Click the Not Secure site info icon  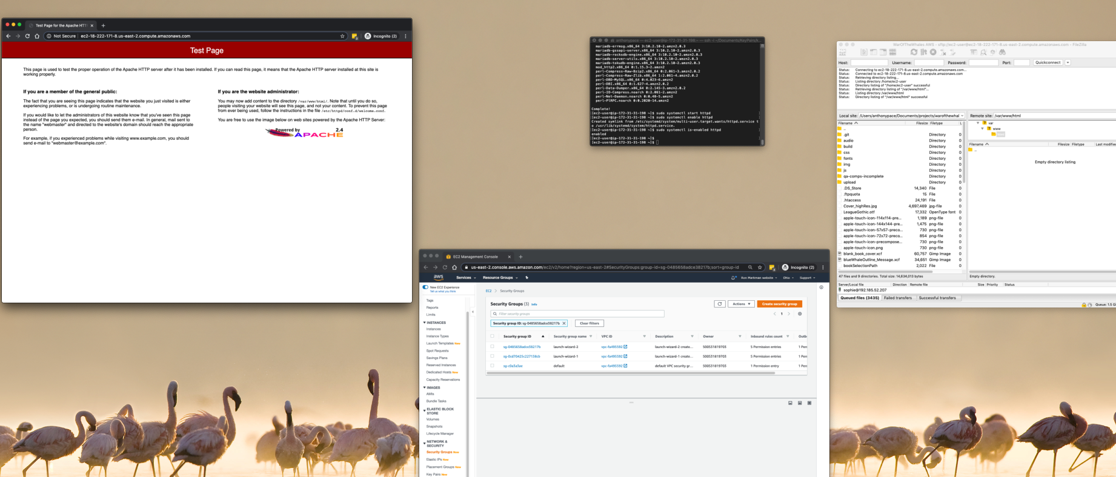pos(49,36)
